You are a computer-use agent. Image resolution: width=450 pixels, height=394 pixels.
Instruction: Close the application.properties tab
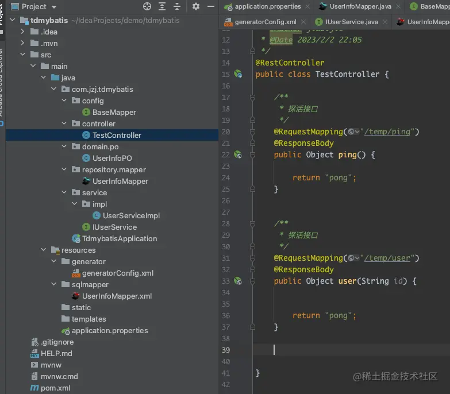[307, 6]
